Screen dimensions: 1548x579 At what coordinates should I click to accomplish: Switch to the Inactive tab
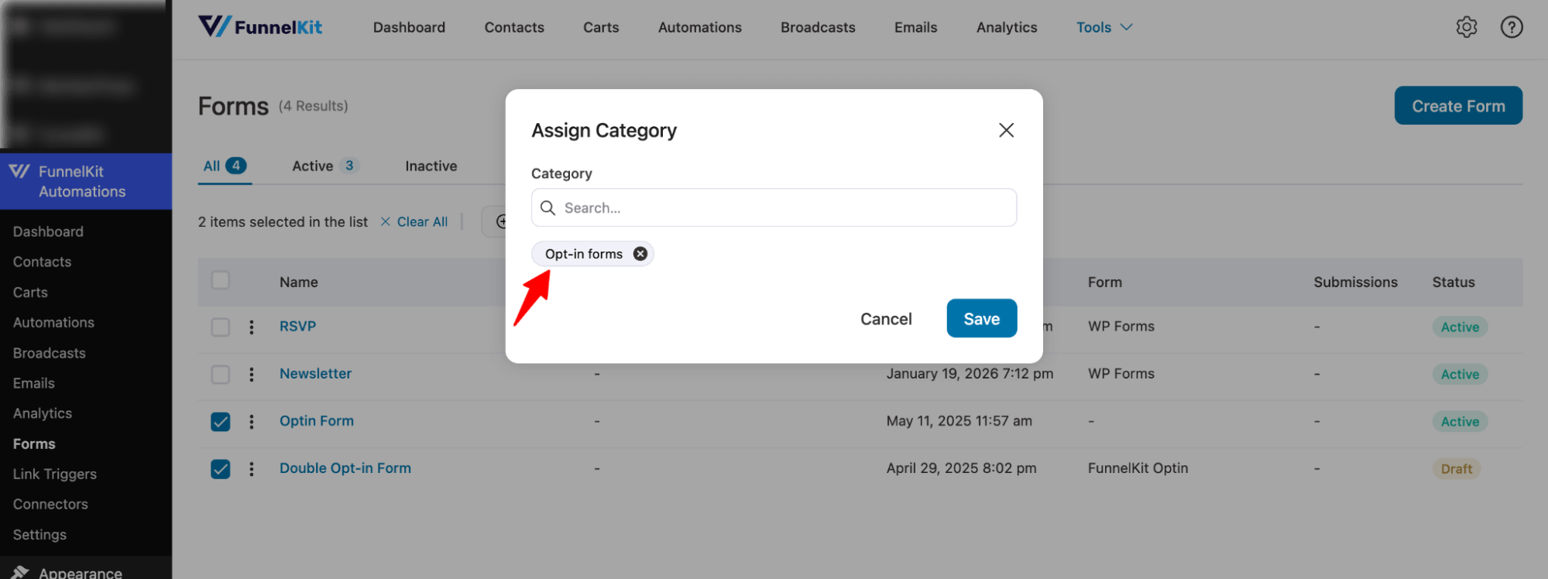click(431, 165)
